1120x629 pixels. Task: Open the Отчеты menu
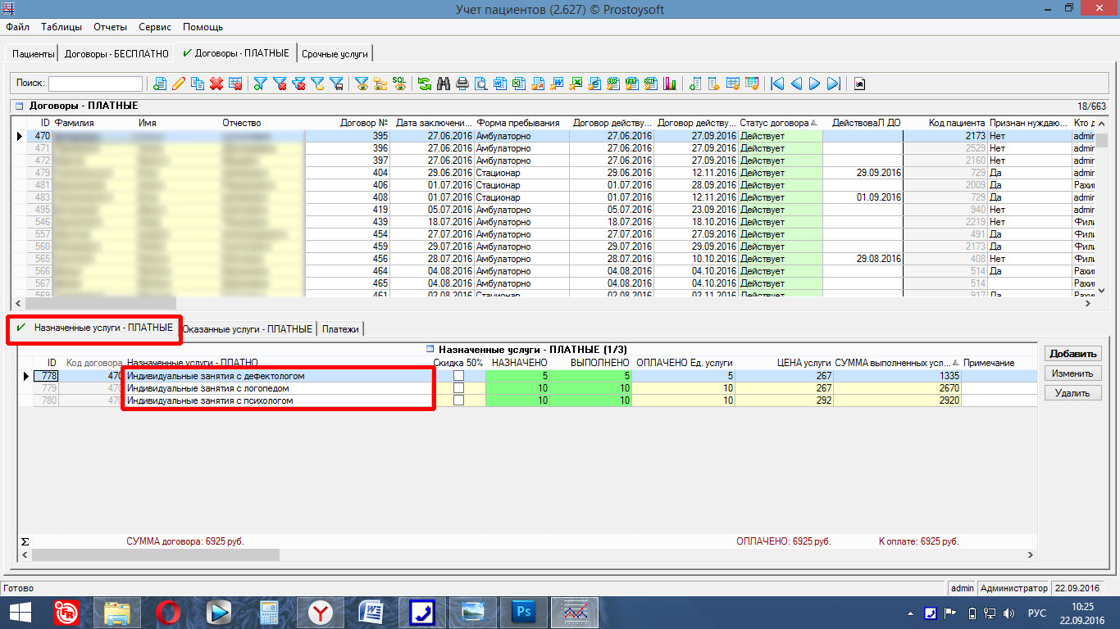click(110, 27)
